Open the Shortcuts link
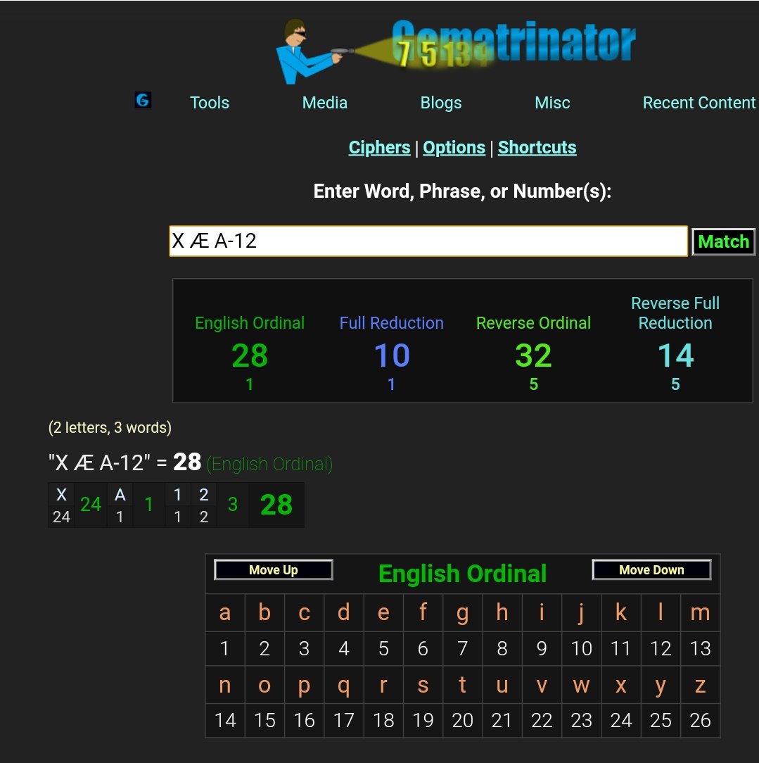The image size is (759, 763). click(x=537, y=147)
